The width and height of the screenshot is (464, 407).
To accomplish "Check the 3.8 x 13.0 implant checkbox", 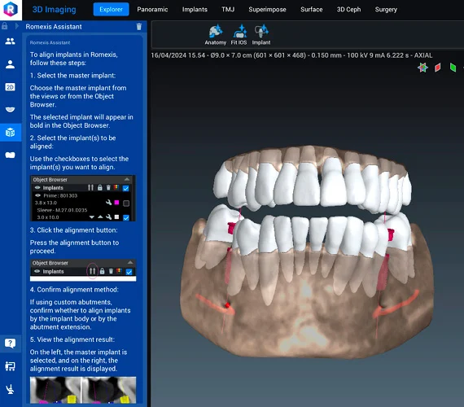I will tap(126, 203).
